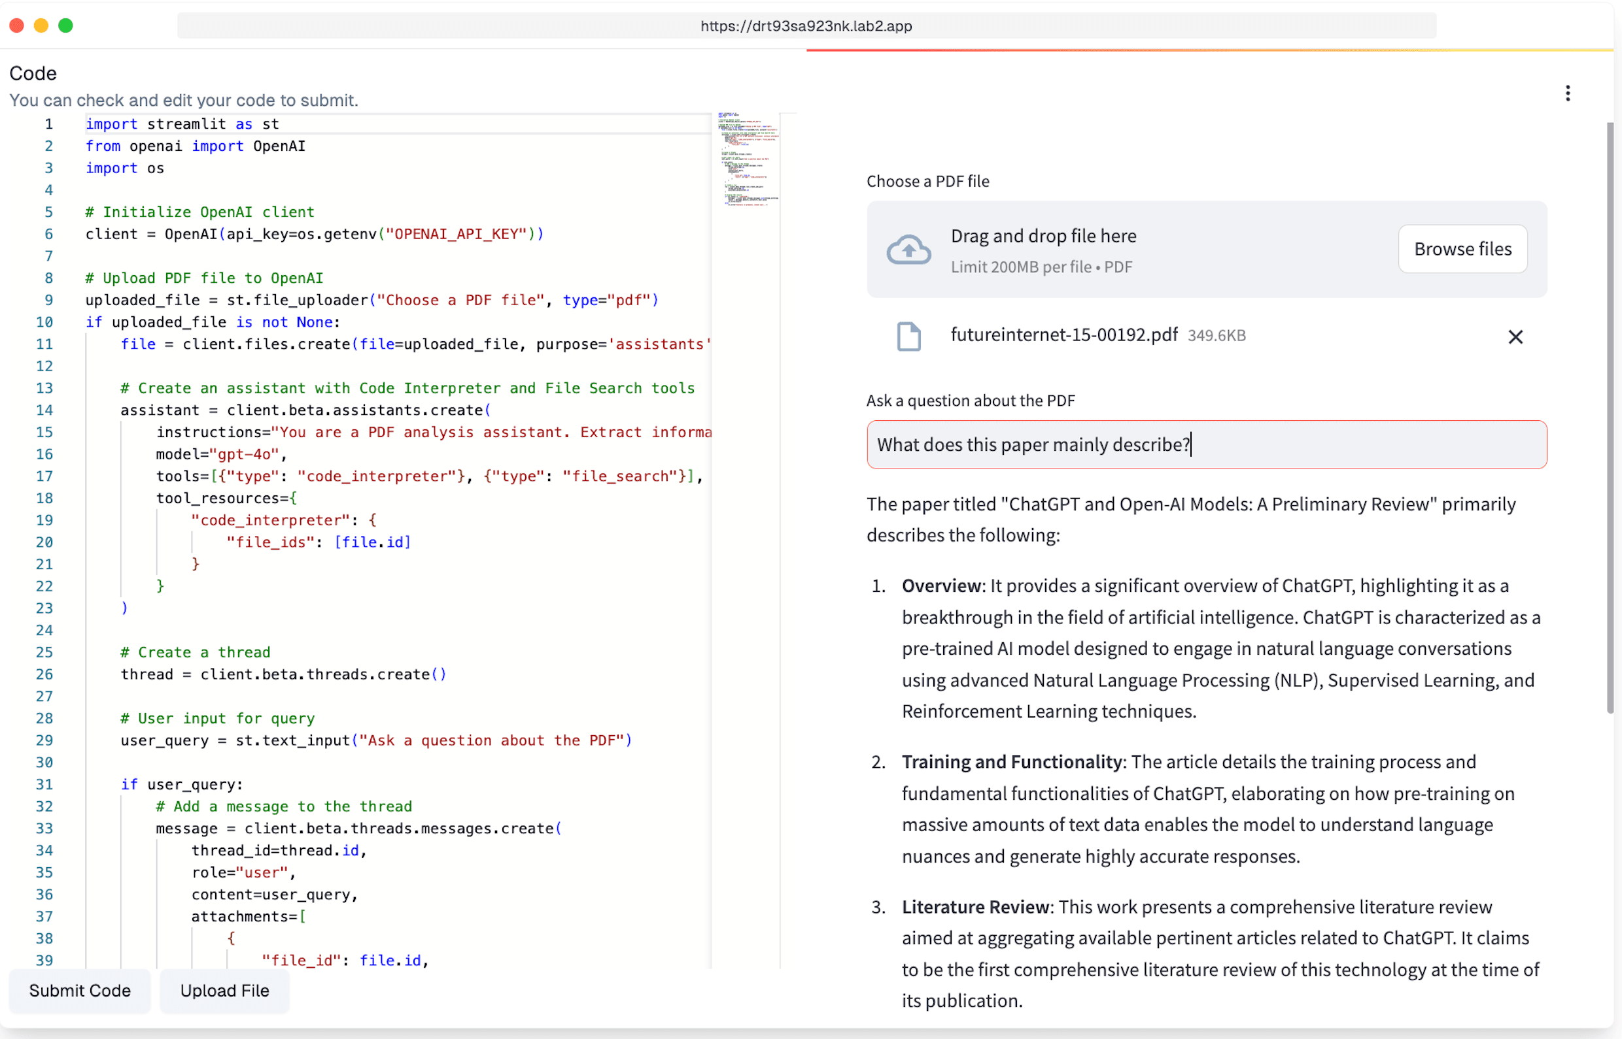Click Upload File button
The width and height of the screenshot is (1622, 1039).
click(225, 991)
